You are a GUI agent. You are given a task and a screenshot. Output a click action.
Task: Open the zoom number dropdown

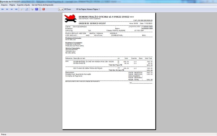coord(61,9)
